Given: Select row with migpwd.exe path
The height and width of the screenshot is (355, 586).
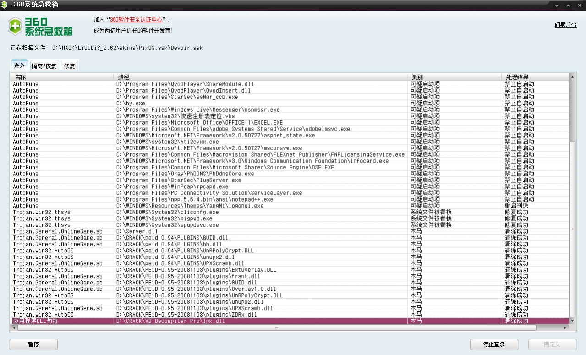Looking at the screenshot, I should [290, 219].
